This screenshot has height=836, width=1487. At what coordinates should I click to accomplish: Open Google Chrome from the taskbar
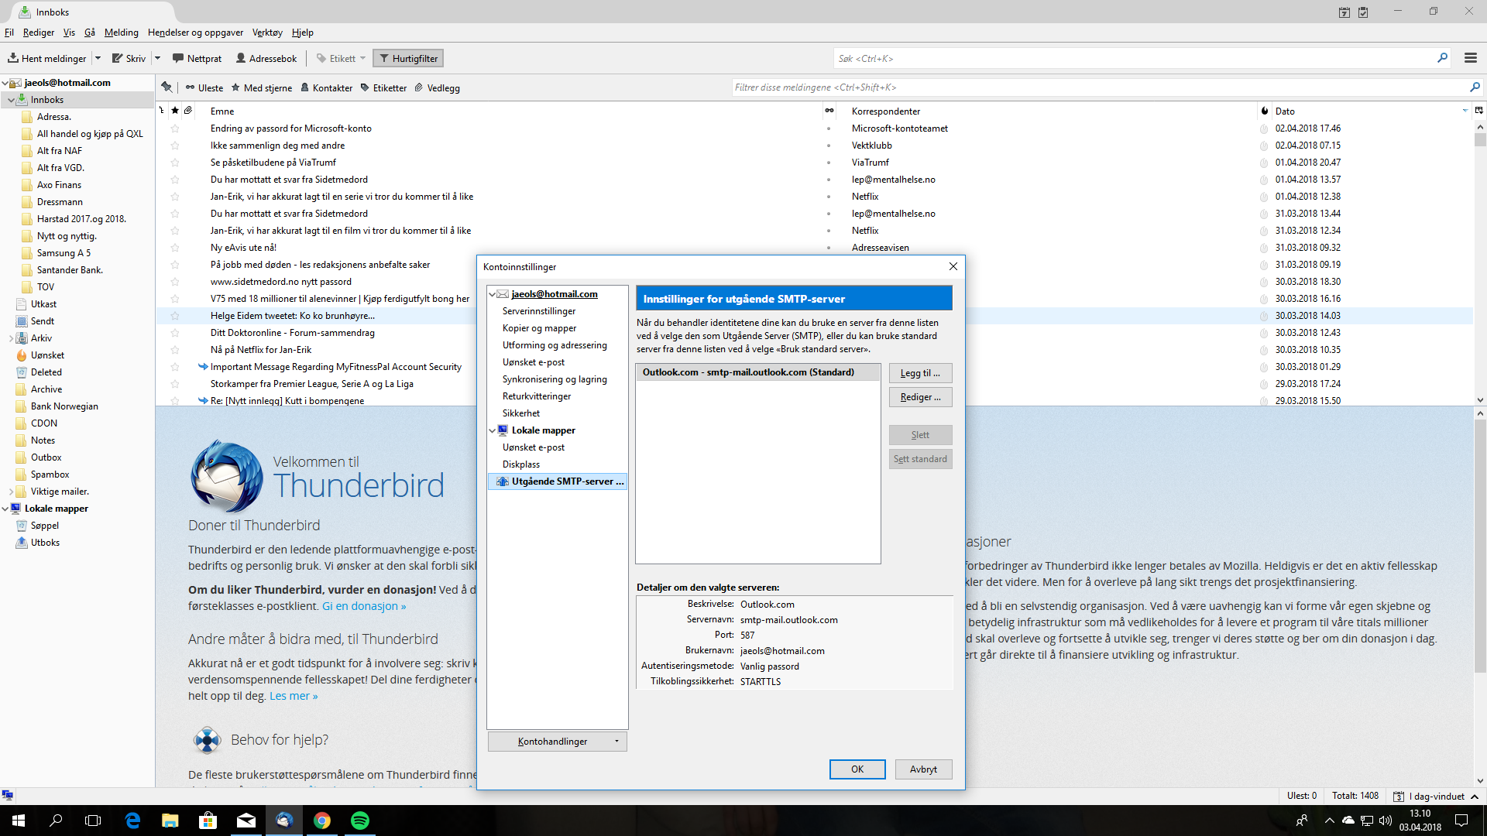point(322,821)
